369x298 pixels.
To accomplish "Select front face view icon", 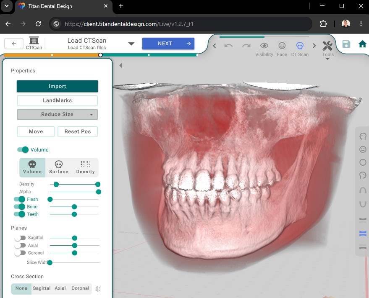I will 363,149.
